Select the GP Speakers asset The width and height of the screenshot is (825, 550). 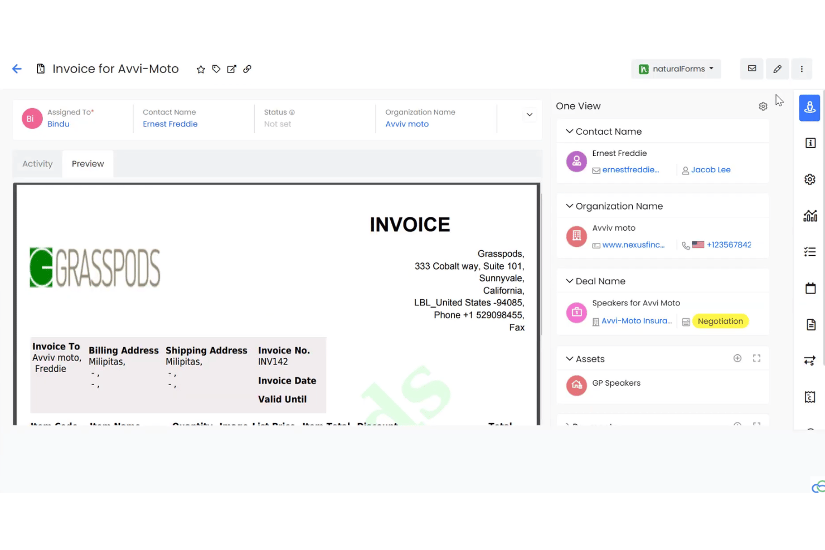[x=616, y=383]
